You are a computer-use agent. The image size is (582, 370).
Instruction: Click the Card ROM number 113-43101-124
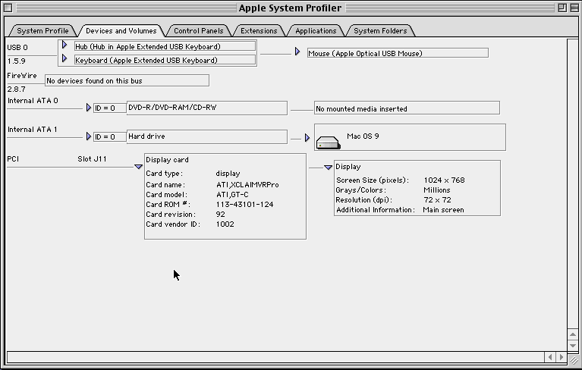pos(244,204)
